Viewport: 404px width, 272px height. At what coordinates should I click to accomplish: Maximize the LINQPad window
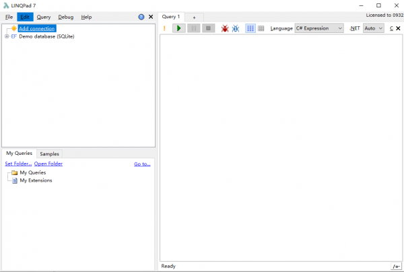click(378, 5)
